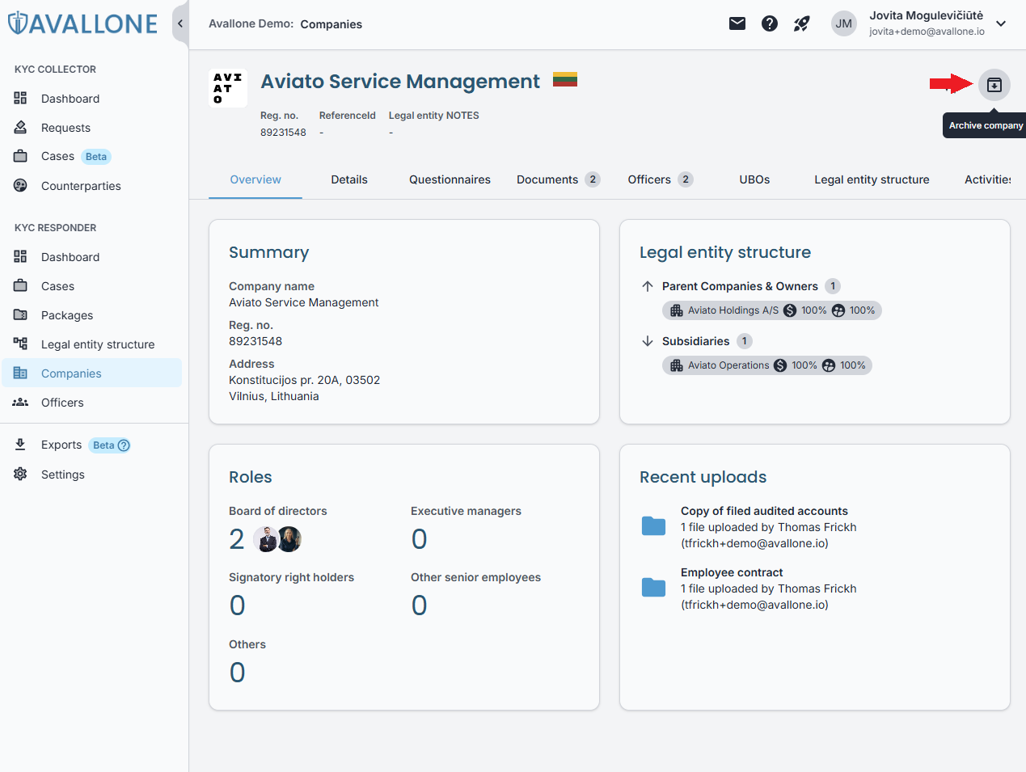Click first board director avatar
1026x772 pixels.
[x=266, y=539]
